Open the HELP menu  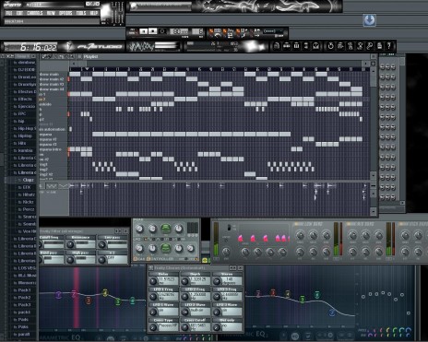(x=94, y=13)
